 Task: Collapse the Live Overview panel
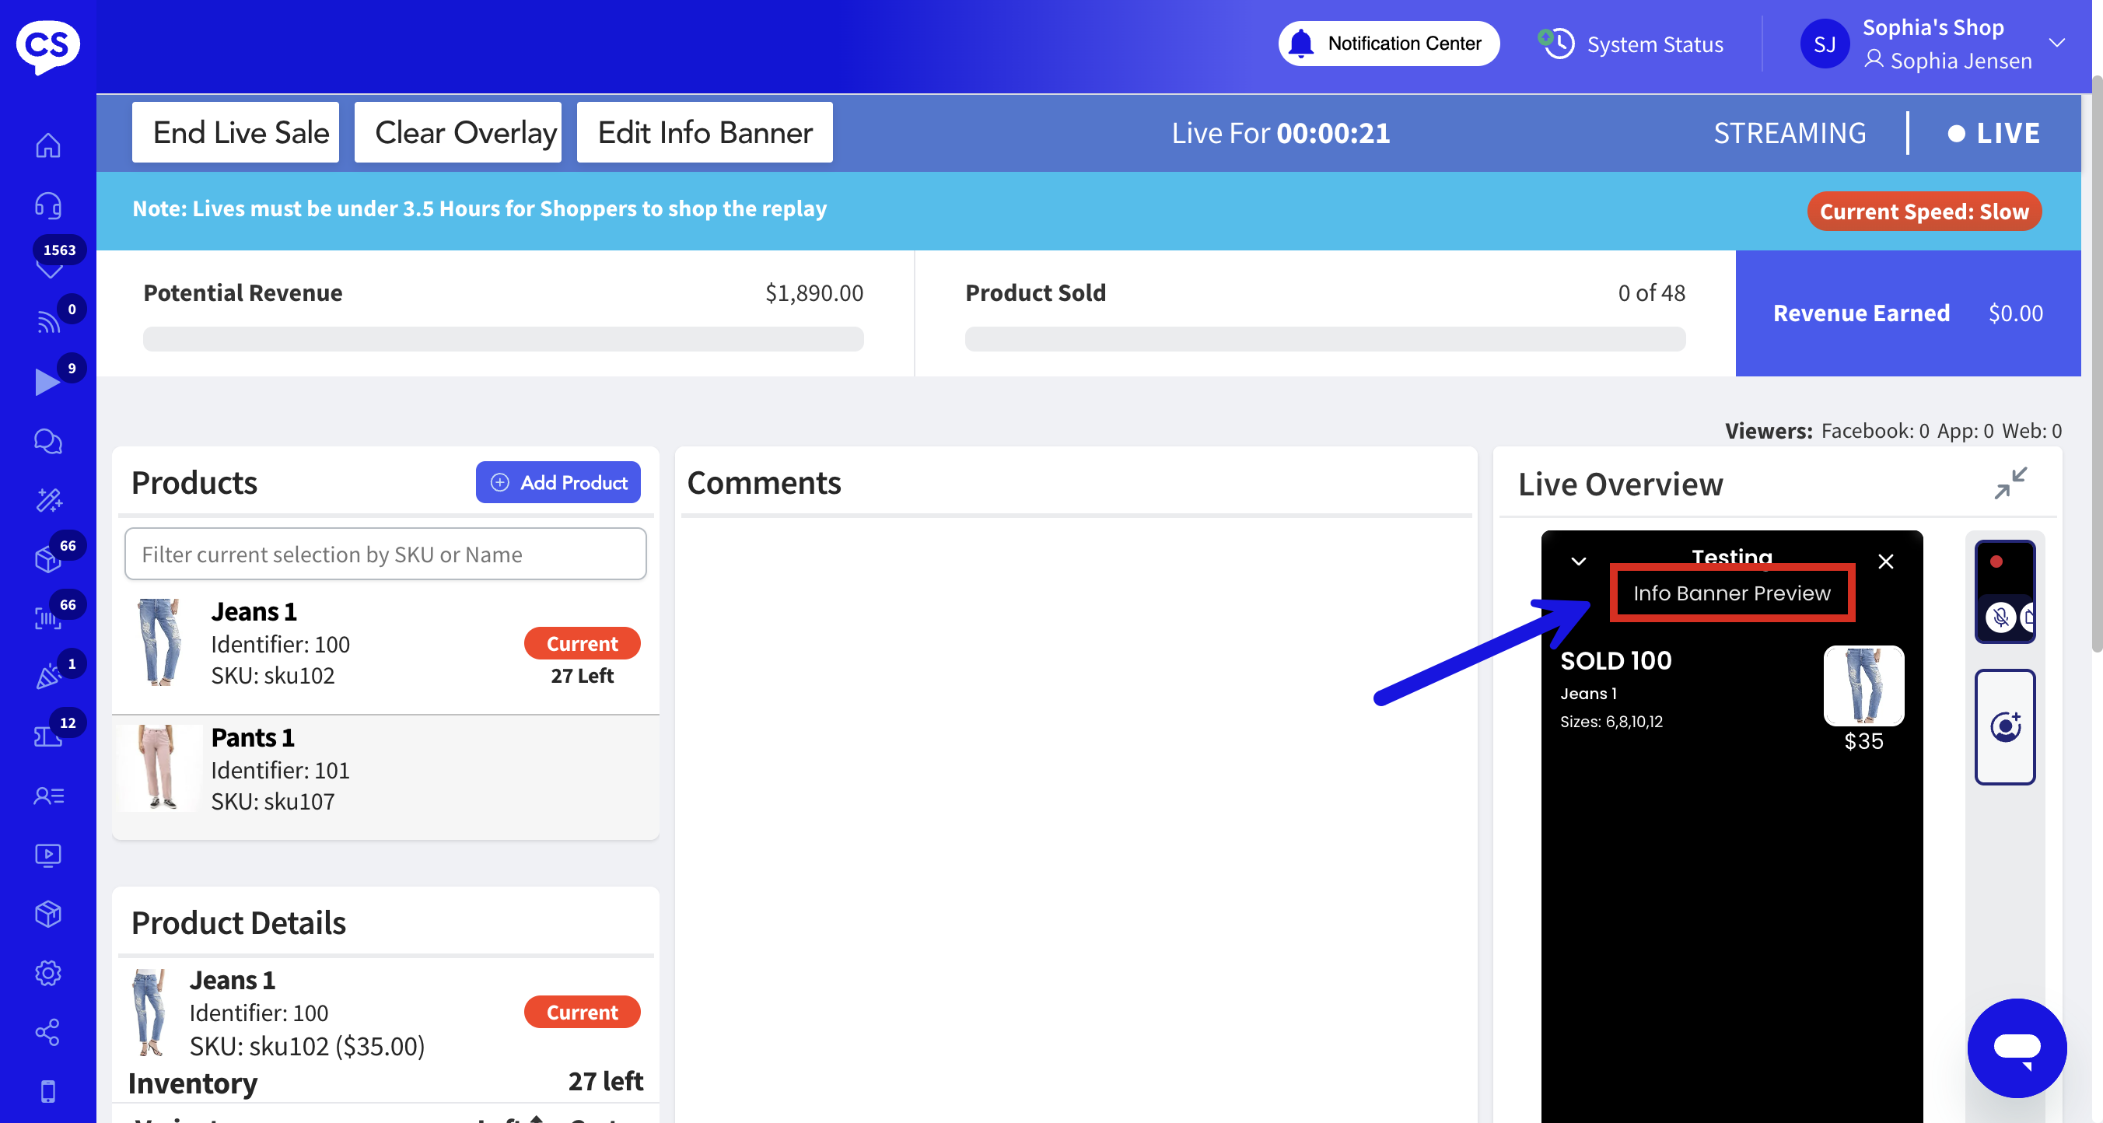tap(2010, 483)
